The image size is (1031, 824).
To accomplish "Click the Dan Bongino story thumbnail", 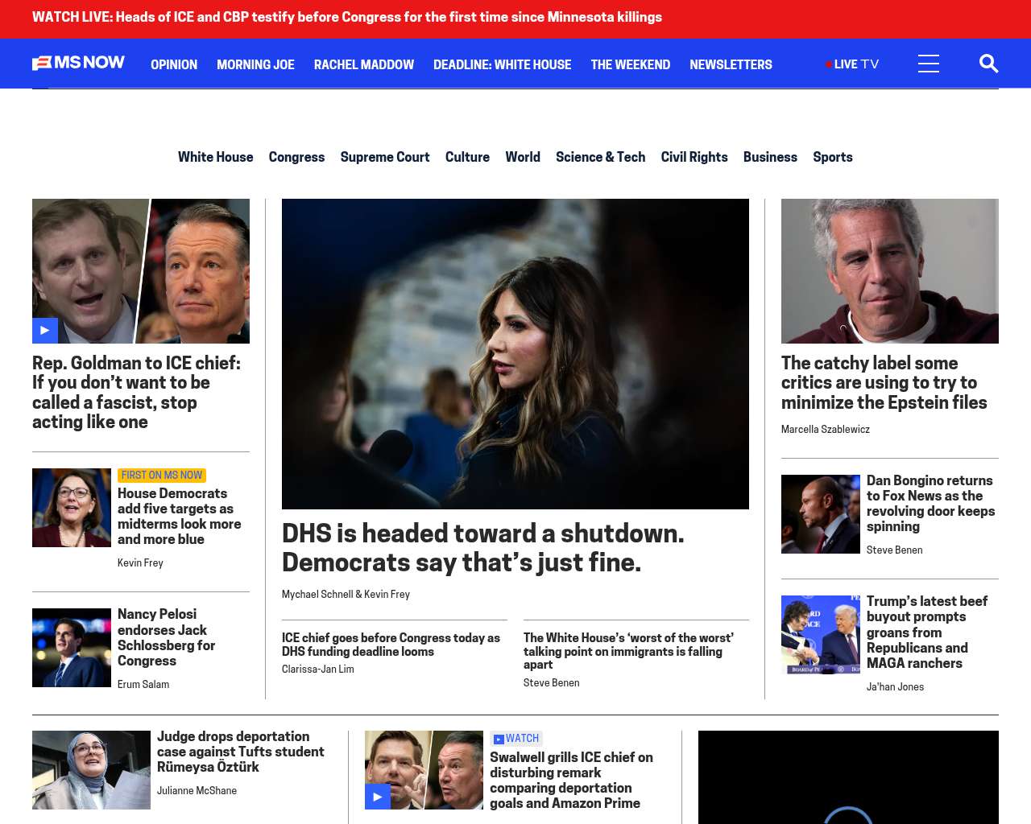I will tap(821, 514).
